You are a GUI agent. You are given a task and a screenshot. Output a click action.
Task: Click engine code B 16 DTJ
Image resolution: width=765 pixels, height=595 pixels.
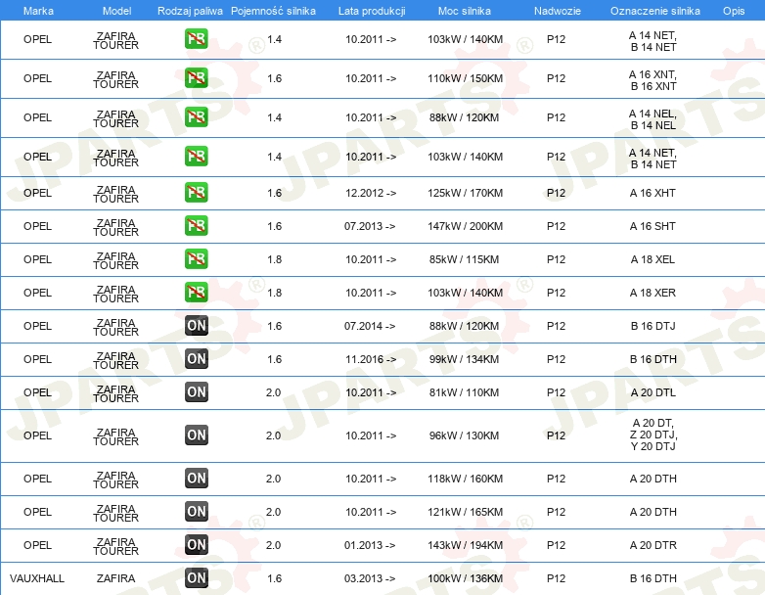pyautogui.click(x=652, y=326)
